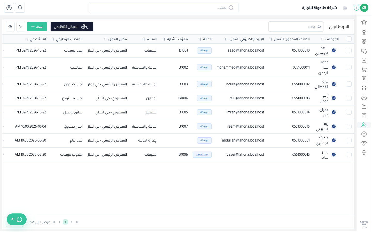Viewport: 372px width, 232px height.
Task: Open employees icon in sidebar
Action: click(364, 125)
